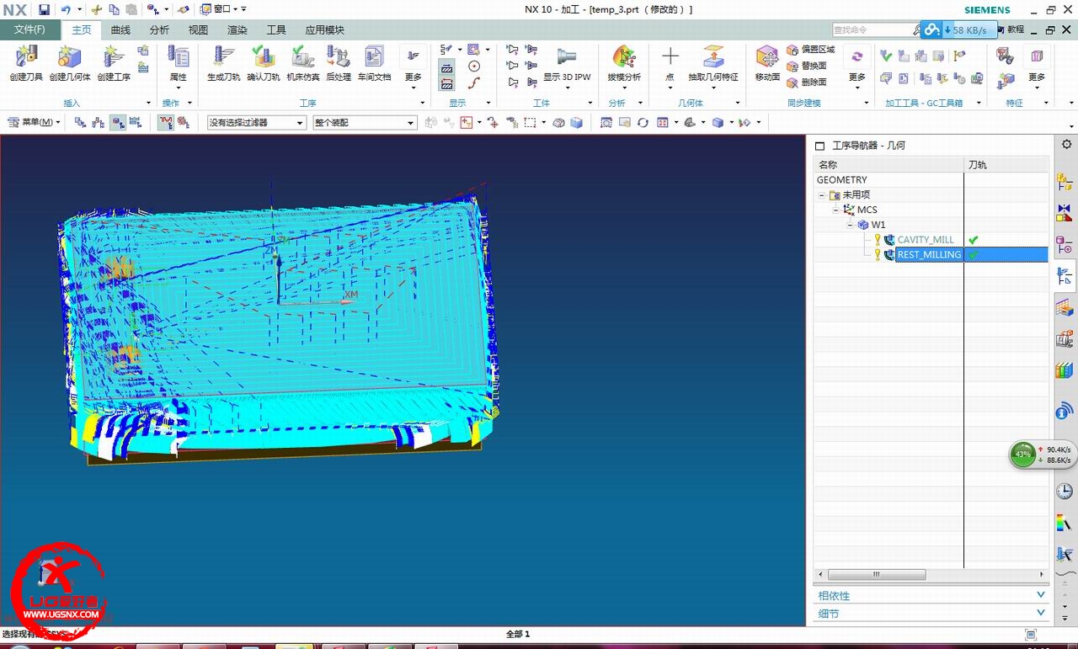
Task: Collapse the 未用项 tree node
Action: [821, 195]
